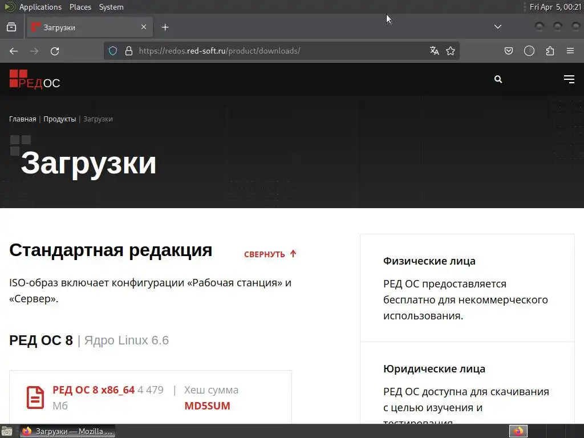The image size is (584, 438).
Task: Click Firefox workspace switcher icon
Action: pos(518,431)
